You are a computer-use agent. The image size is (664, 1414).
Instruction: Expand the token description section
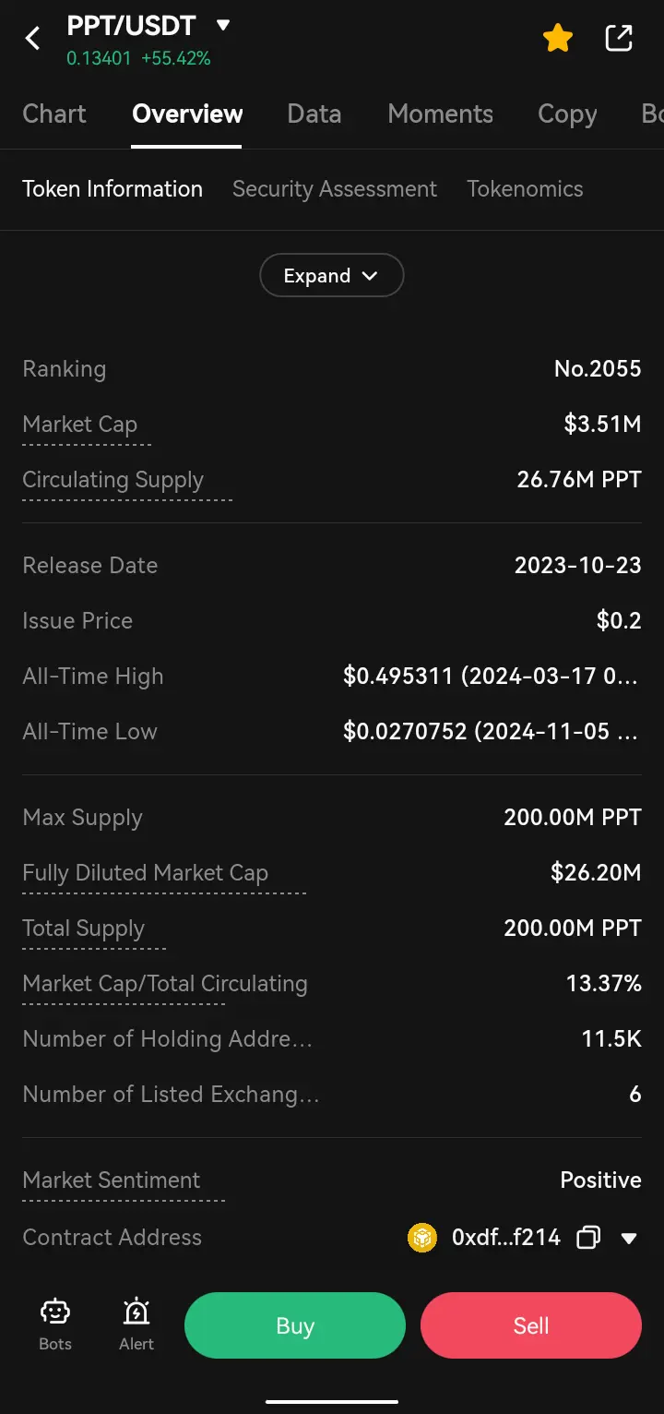pos(332,275)
